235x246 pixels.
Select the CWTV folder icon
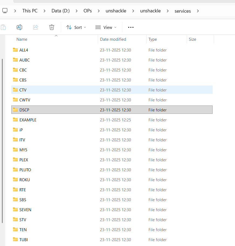point(15,100)
